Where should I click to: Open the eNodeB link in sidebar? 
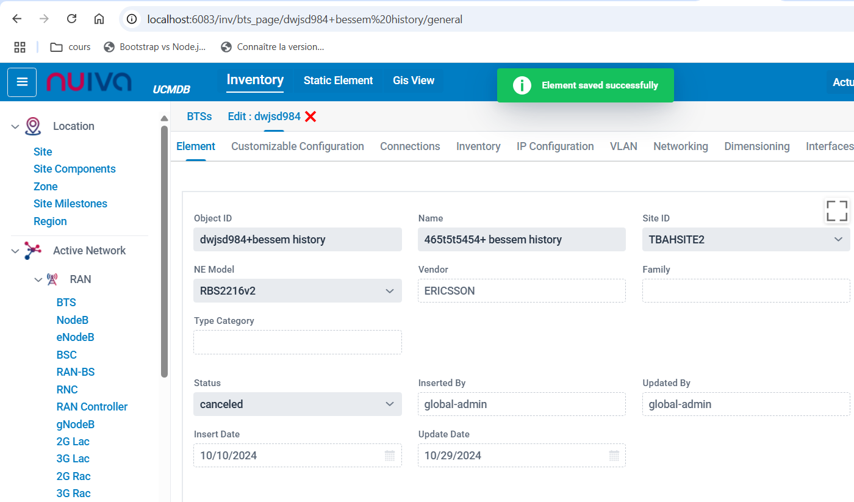pos(75,337)
